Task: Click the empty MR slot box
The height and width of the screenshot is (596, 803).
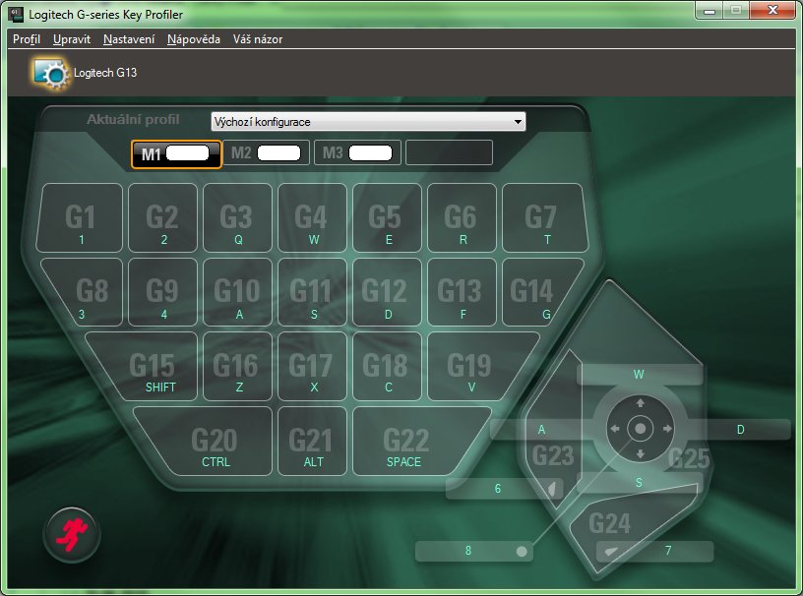Action: (x=449, y=152)
